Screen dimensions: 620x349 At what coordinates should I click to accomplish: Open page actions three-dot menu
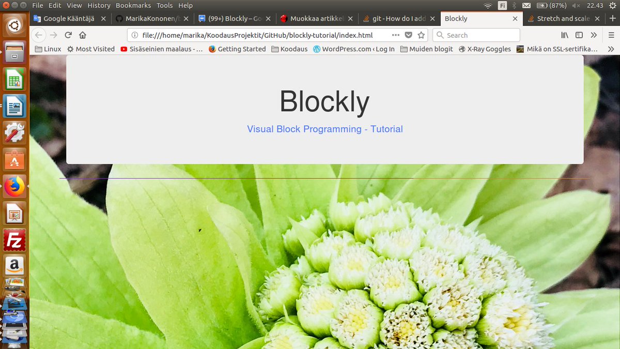click(x=395, y=35)
